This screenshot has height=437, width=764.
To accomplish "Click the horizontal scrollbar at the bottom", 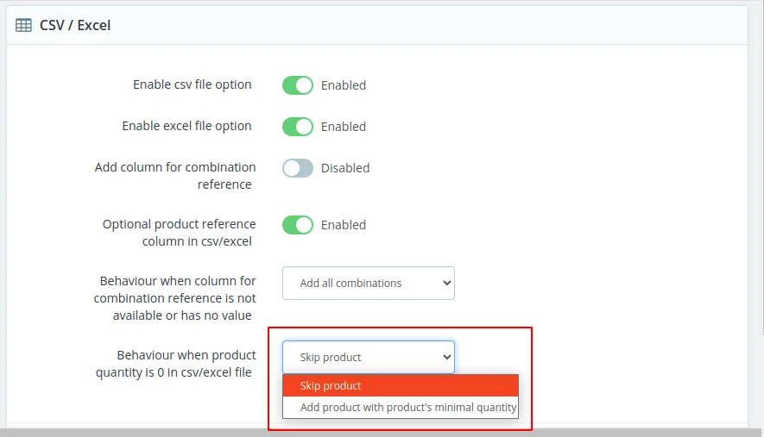I will coord(380,432).
